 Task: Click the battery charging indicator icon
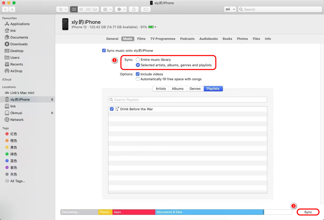point(152,27)
